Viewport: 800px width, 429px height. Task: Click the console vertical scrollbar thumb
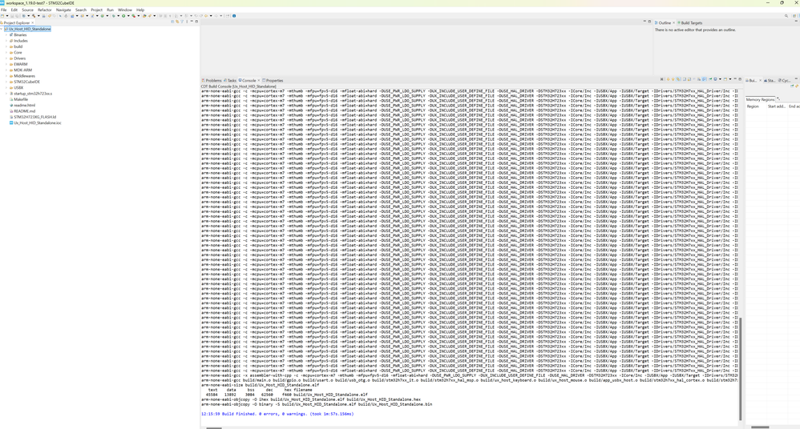(x=741, y=369)
